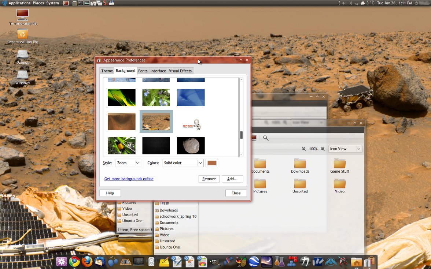
Task: Open the Style dropdown showing Zoom
Action: tap(128, 163)
